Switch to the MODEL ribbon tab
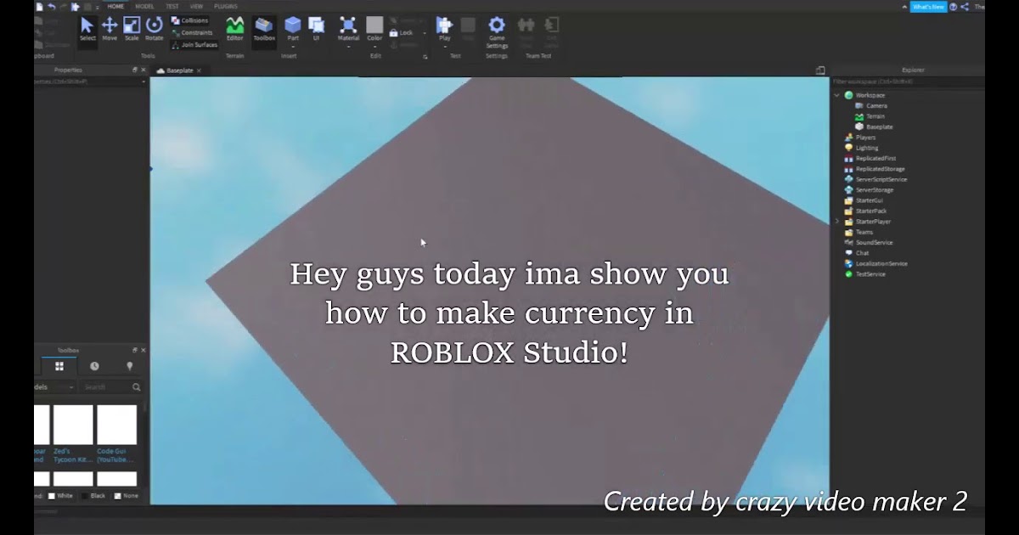Screen dimensions: 1019x535 tap(144, 6)
